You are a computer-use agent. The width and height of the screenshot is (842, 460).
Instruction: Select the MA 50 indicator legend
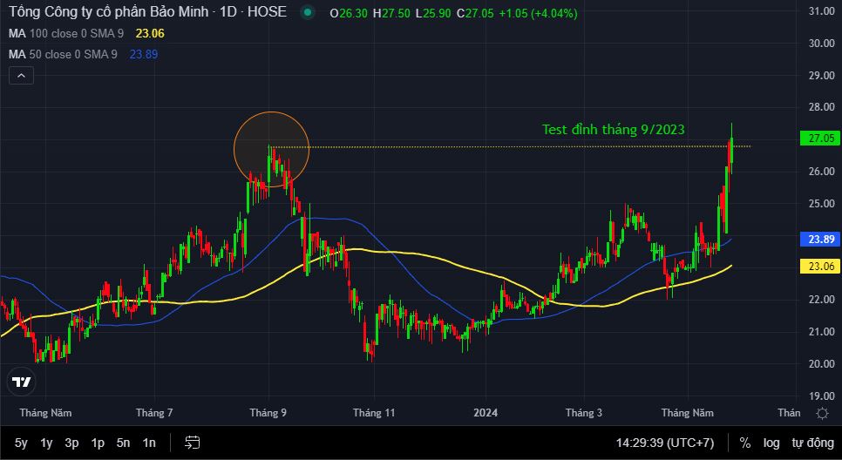click(x=65, y=54)
